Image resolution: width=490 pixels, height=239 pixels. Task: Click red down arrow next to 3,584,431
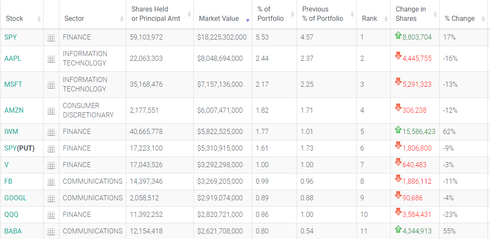398,212
